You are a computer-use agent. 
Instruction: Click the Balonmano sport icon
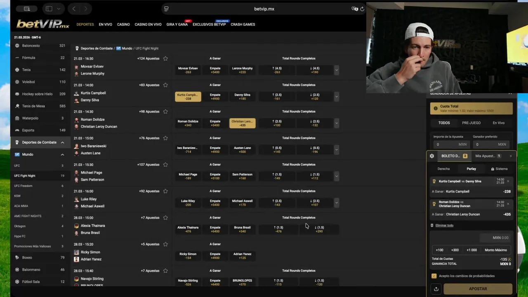(17, 269)
